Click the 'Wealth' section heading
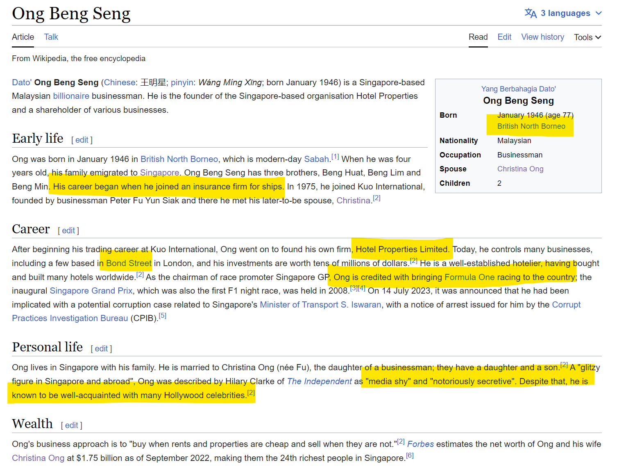 32,424
